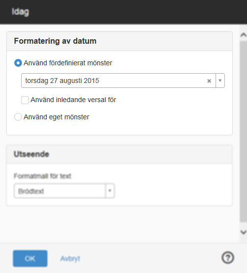Open help via the question mark icon
247x273 pixels.
coord(228,258)
